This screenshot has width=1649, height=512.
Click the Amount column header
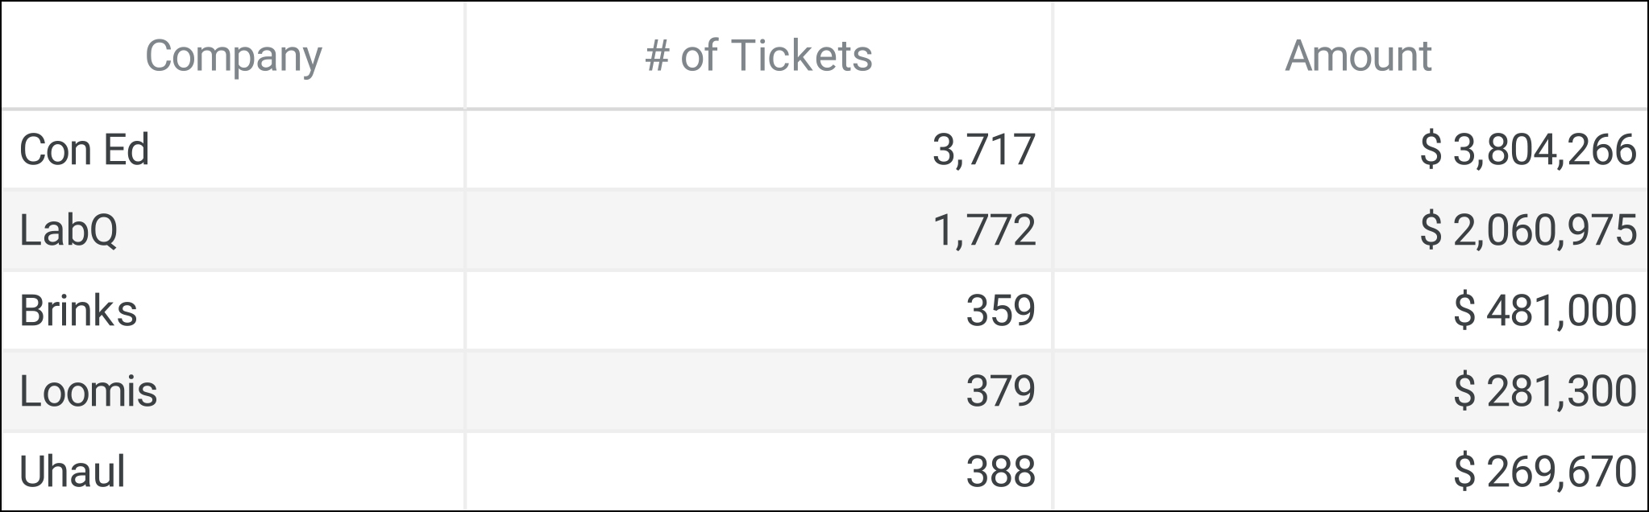[1358, 56]
